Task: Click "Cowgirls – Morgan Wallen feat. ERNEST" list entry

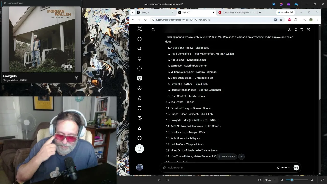Action: [195, 120]
